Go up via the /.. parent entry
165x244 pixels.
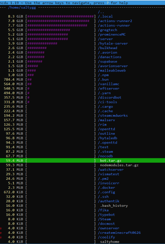point(101,12)
